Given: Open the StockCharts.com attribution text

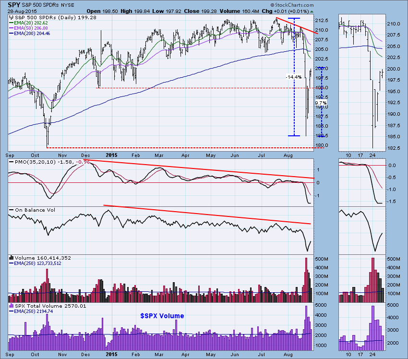Looking at the screenshot, I should tap(292, 5).
